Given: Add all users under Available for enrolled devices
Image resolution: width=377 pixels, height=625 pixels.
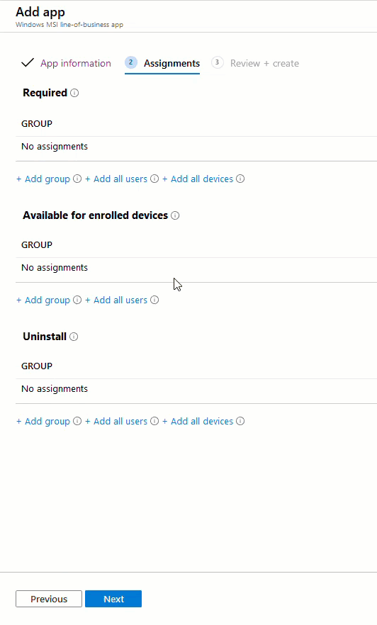Looking at the screenshot, I should coord(116,300).
